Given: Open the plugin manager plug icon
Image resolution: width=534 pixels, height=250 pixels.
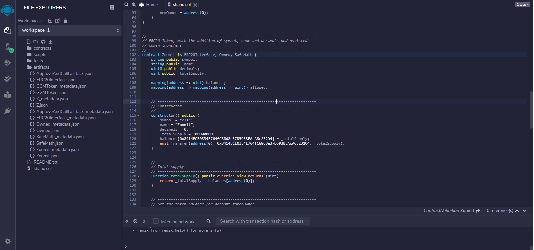Looking at the screenshot, I should (8, 111).
